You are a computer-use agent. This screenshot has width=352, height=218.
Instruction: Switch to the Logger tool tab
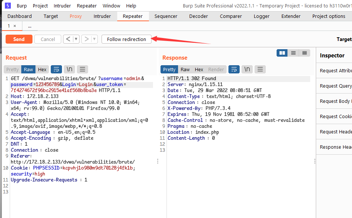262,16
